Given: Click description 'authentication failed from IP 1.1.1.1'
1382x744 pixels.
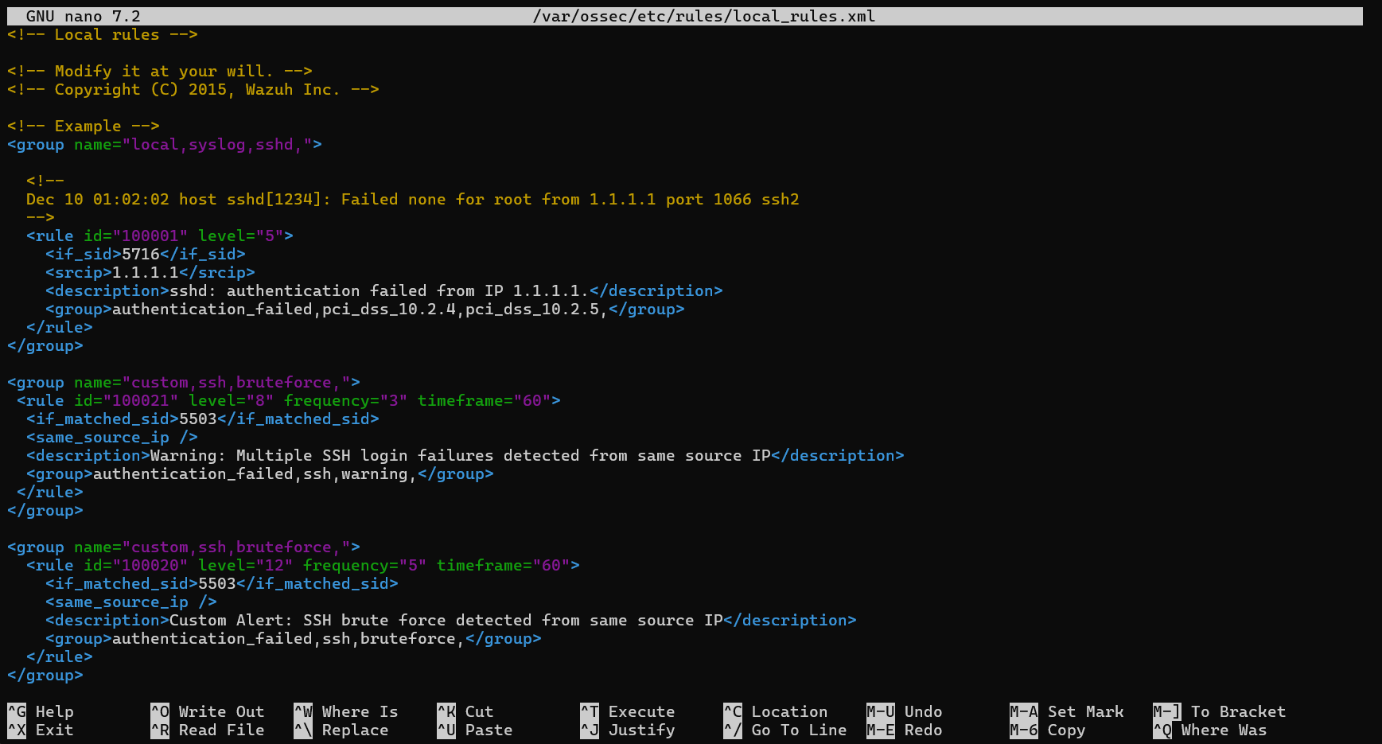Looking at the screenshot, I should 380,290.
